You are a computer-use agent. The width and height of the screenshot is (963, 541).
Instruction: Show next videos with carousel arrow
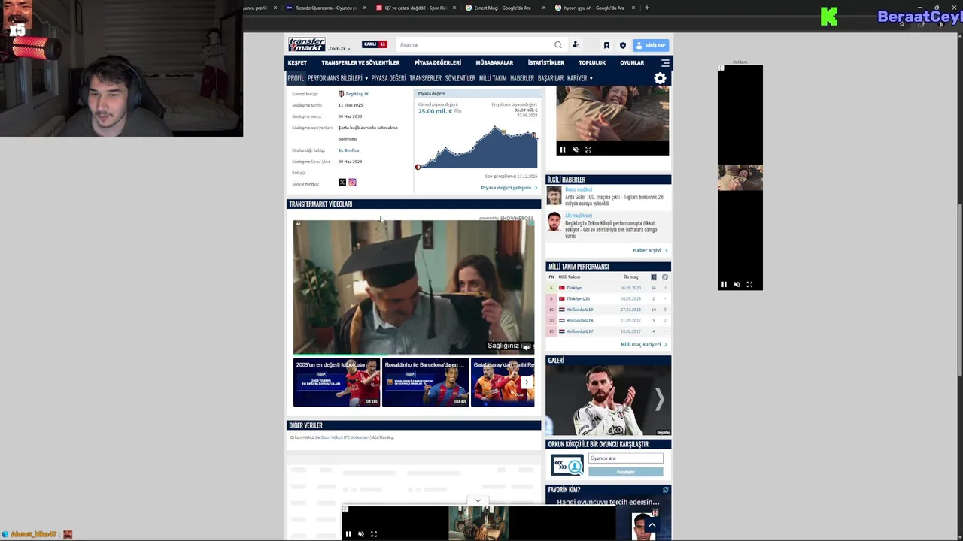click(x=527, y=382)
